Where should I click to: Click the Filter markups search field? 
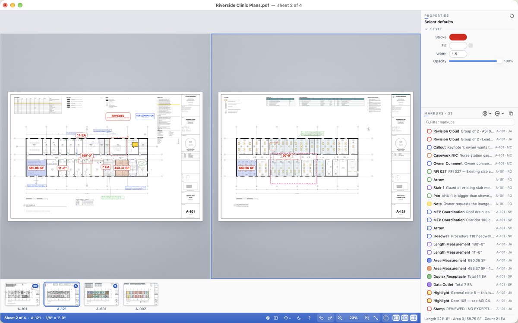point(469,122)
